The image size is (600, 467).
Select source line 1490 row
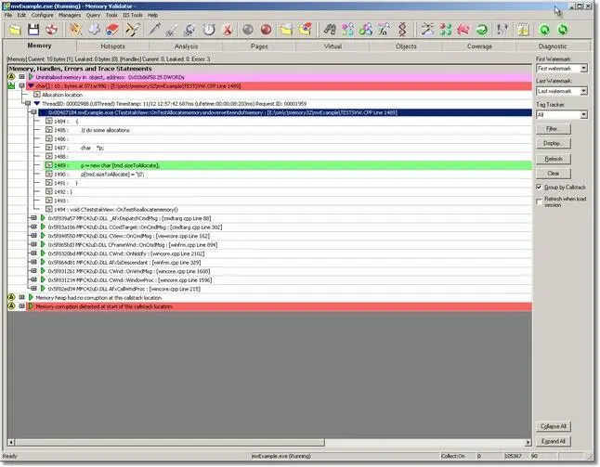coord(98,174)
